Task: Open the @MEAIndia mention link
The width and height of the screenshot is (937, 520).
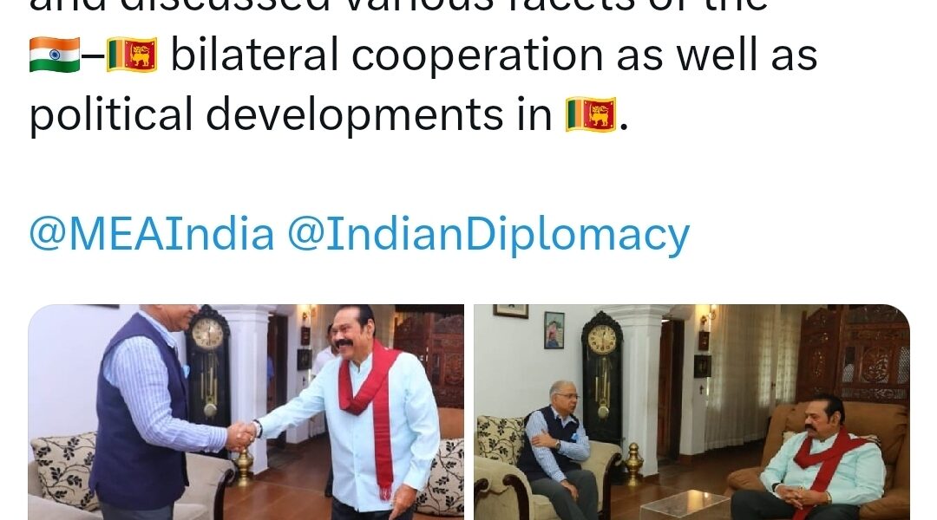Action: point(152,234)
